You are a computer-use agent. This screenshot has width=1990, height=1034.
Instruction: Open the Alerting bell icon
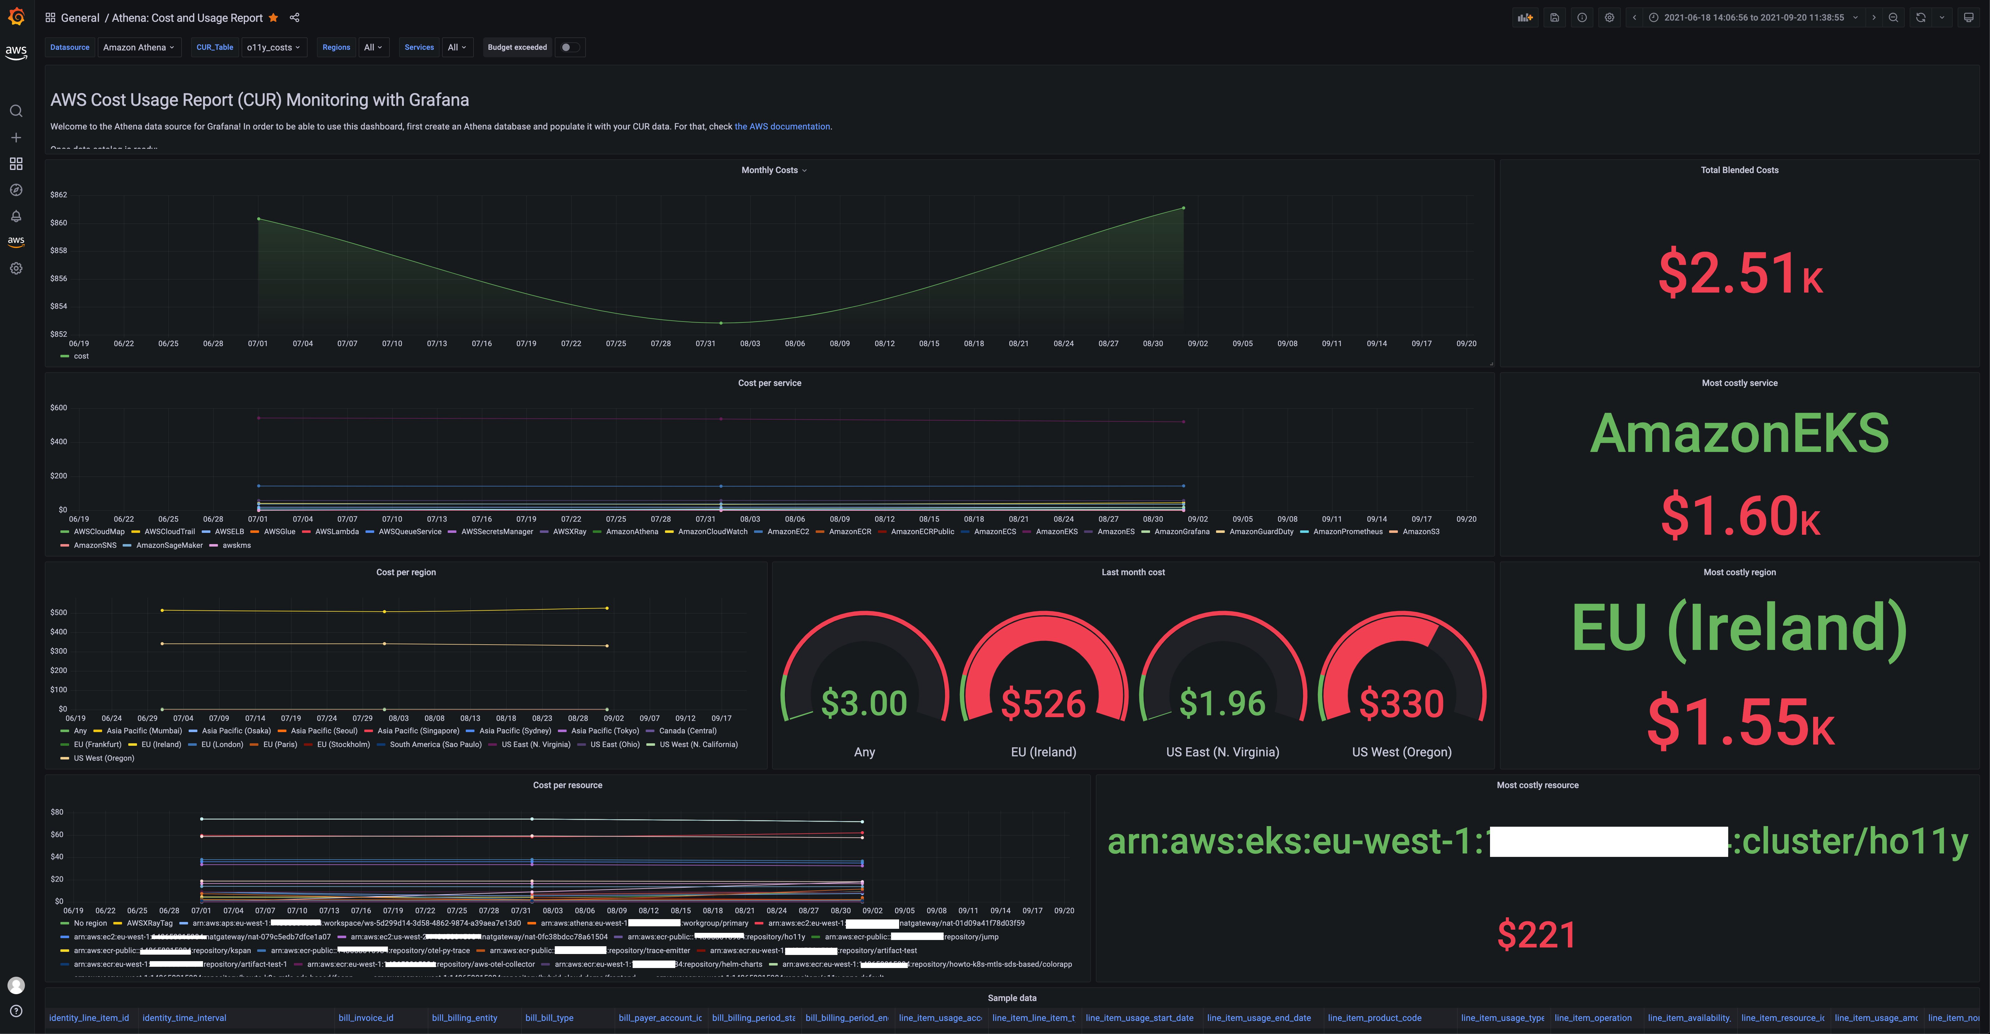point(16,216)
